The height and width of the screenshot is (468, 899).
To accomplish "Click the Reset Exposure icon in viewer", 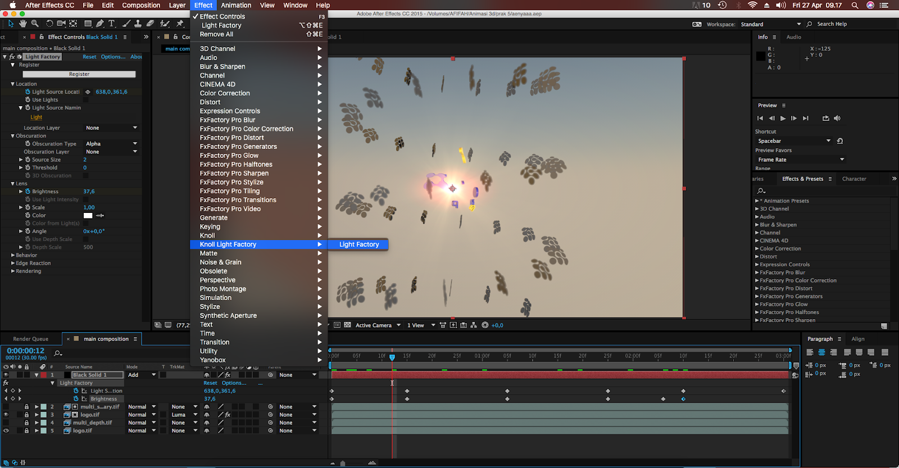I will click(x=485, y=325).
